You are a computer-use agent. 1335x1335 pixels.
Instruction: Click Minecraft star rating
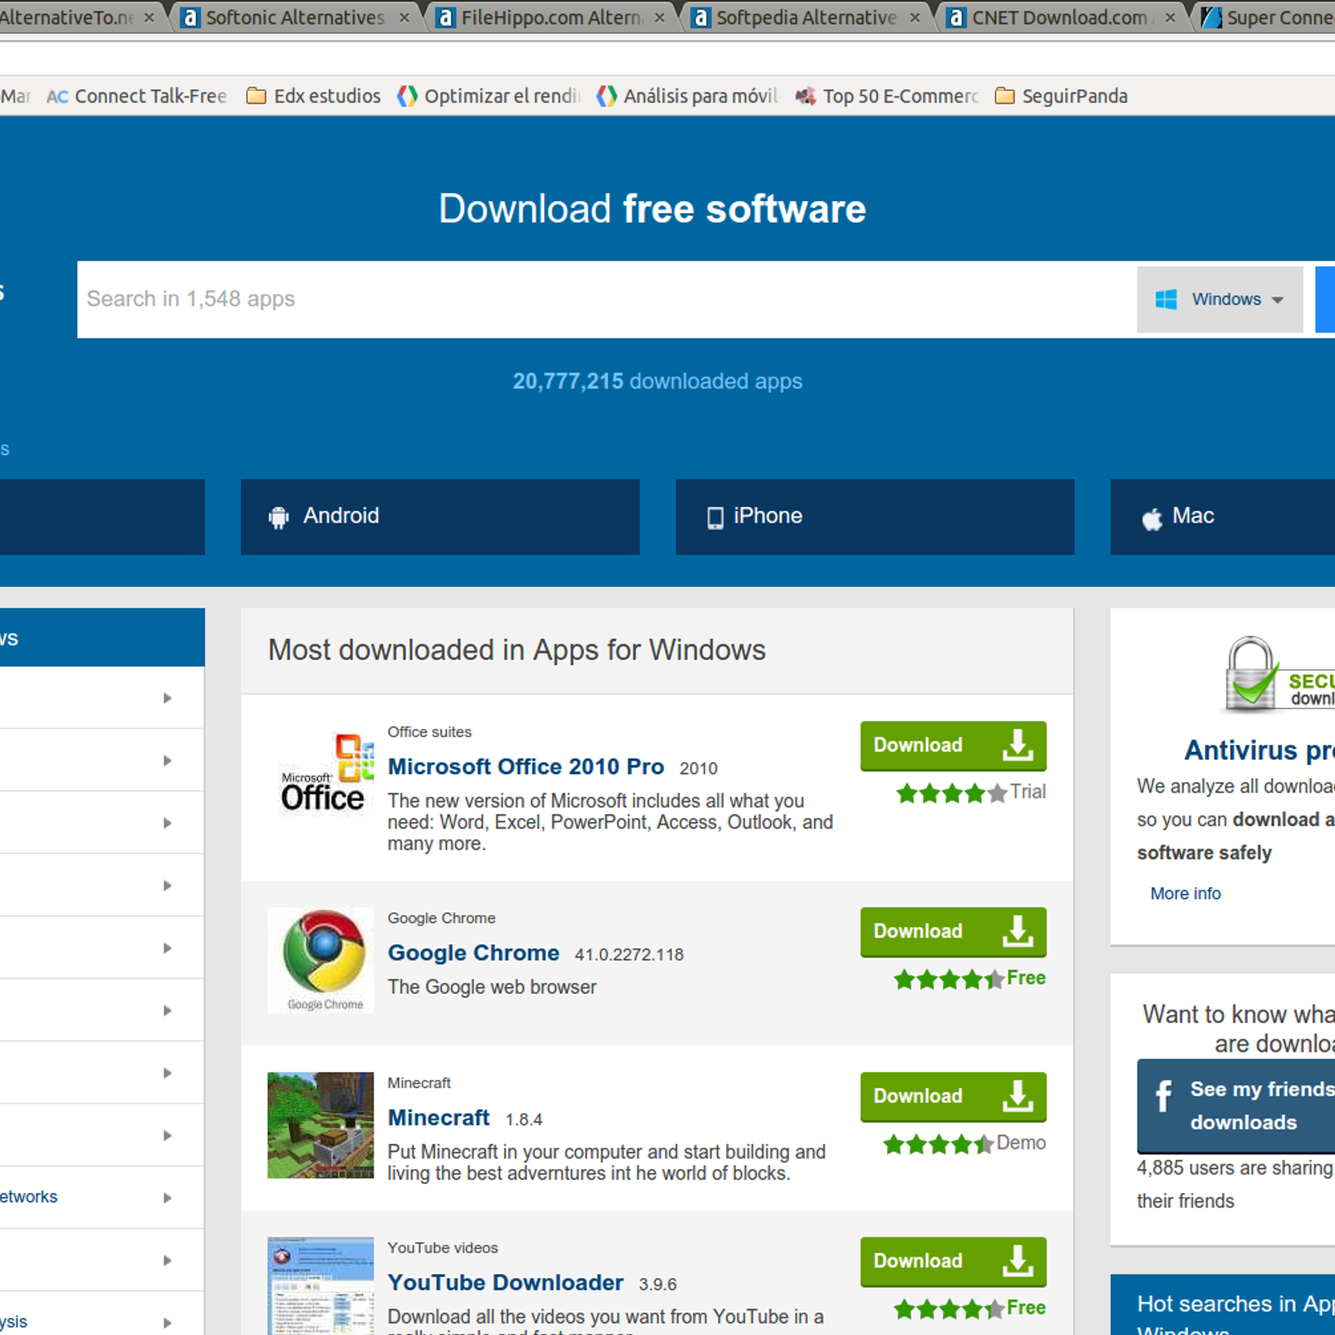(939, 1144)
